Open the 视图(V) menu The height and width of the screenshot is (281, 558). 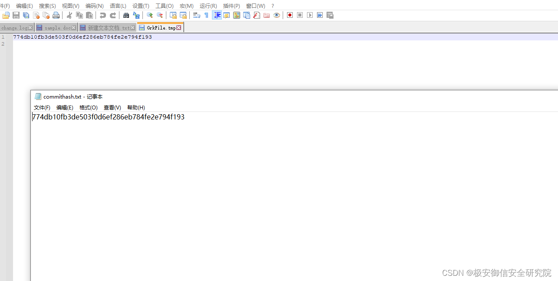(x=70, y=6)
